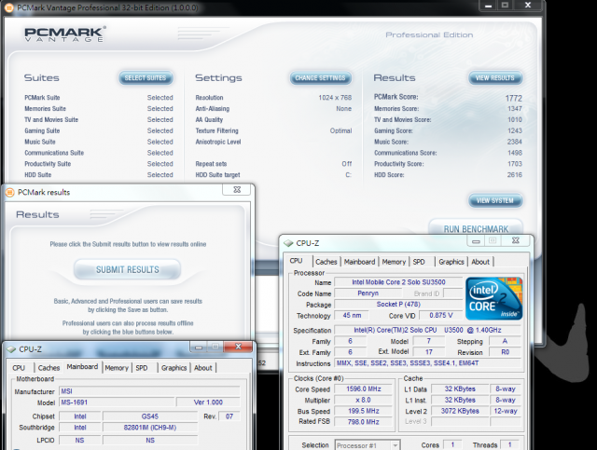This screenshot has width=597, height=450.
Task: Minimize the PCMark Vantage window
Action: (x=489, y=6)
